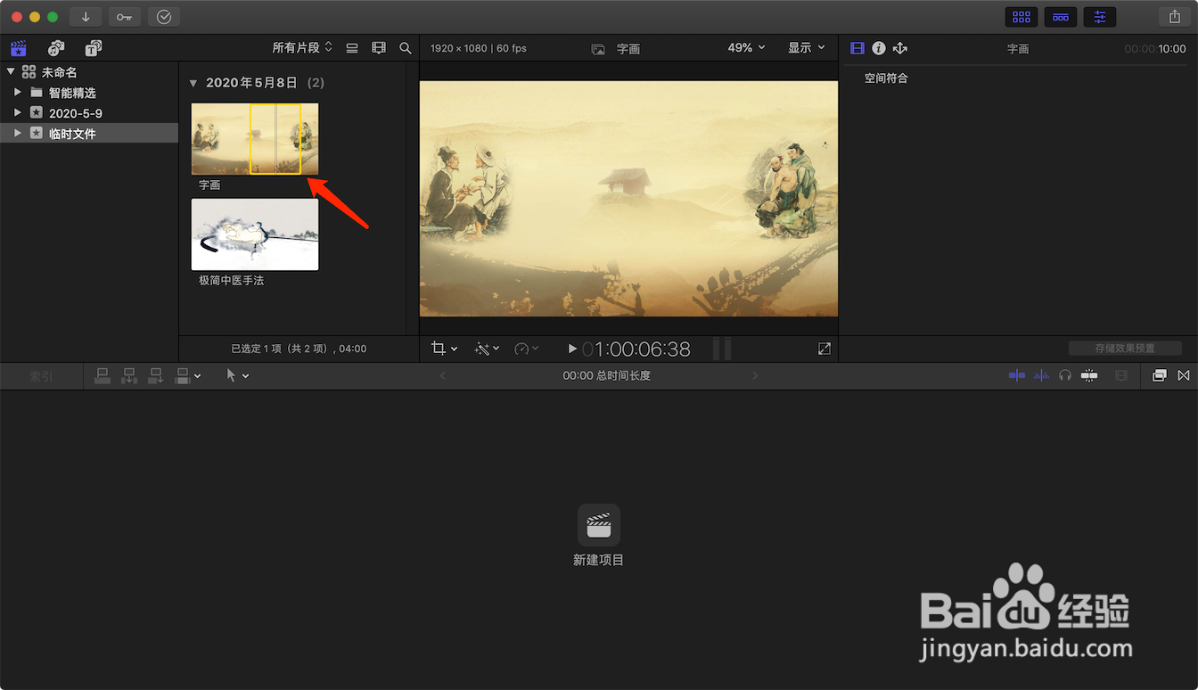Show the Effects browser icon
Screen dimensions: 1198x690
pos(1159,376)
